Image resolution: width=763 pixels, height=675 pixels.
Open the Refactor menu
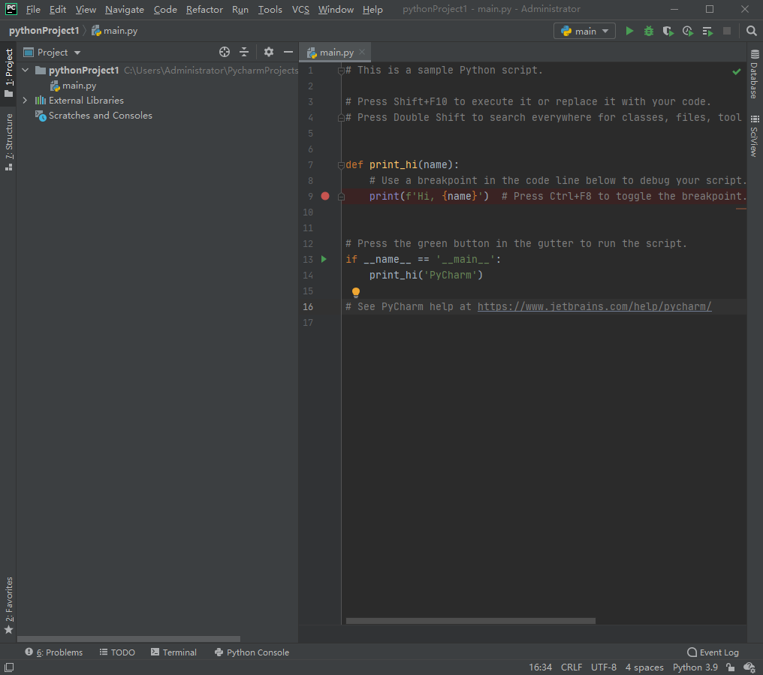(x=204, y=9)
